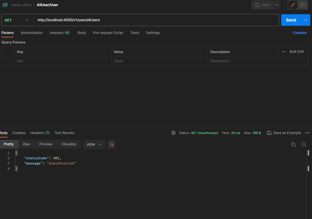Go to the Pre-request Script tab
The width and height of the screenshot is (312, 219).
(108, 33)
